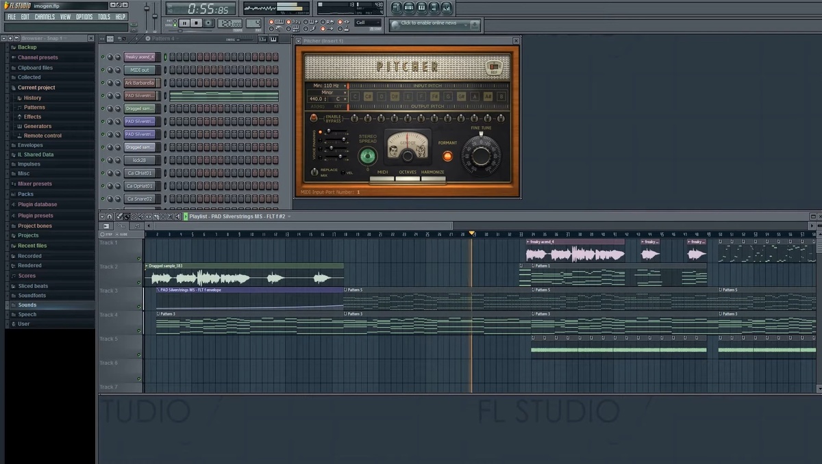
Task: Open the Min: 110 Hz dropdown in Pitcher
Action: 327,86
